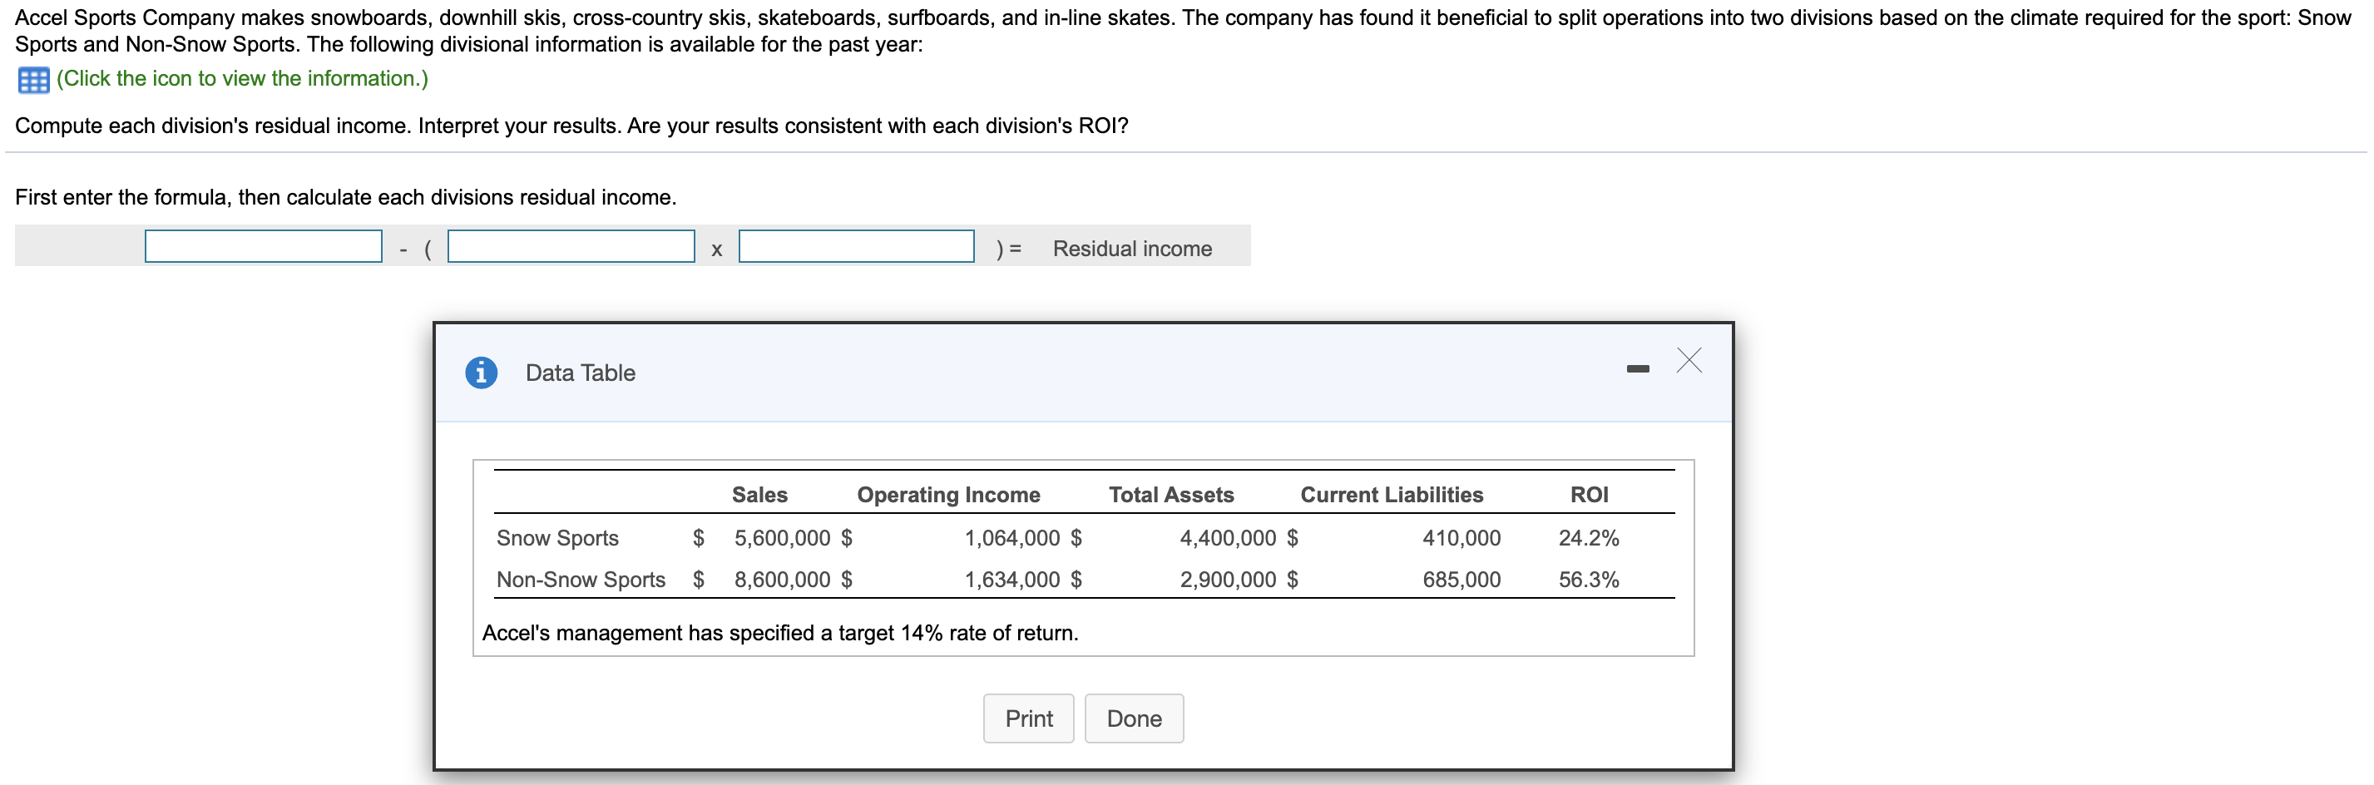Image resolution: width=2374 pixels, height=785 pixels.
Task: Focus the first formula input box
Action: click(x=264, y=246)
